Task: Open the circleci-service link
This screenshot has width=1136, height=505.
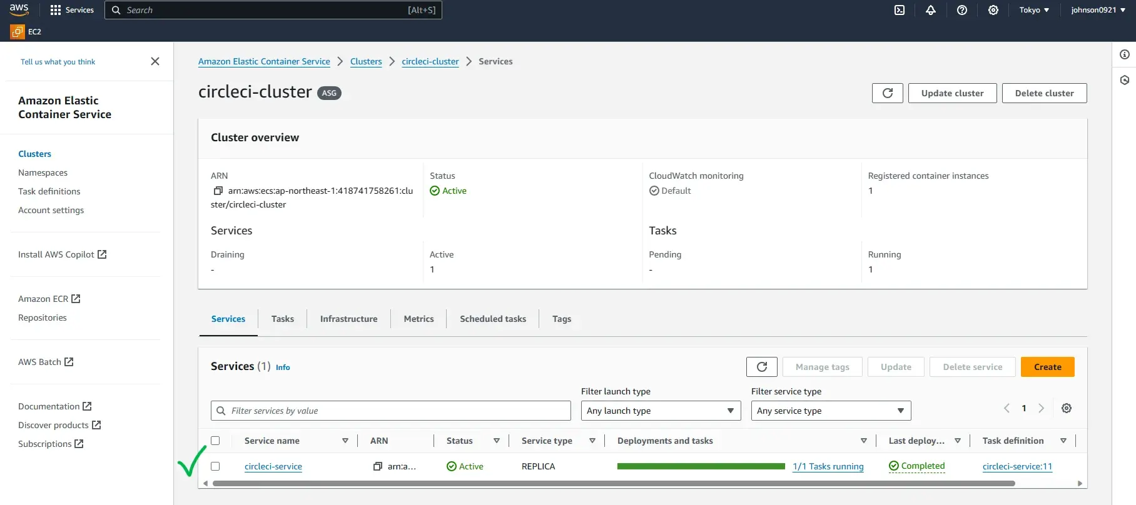Action: tap(273, 466)
